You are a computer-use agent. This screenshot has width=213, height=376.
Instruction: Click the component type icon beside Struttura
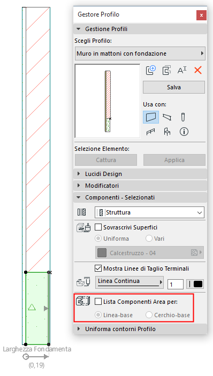click(81, 212)
